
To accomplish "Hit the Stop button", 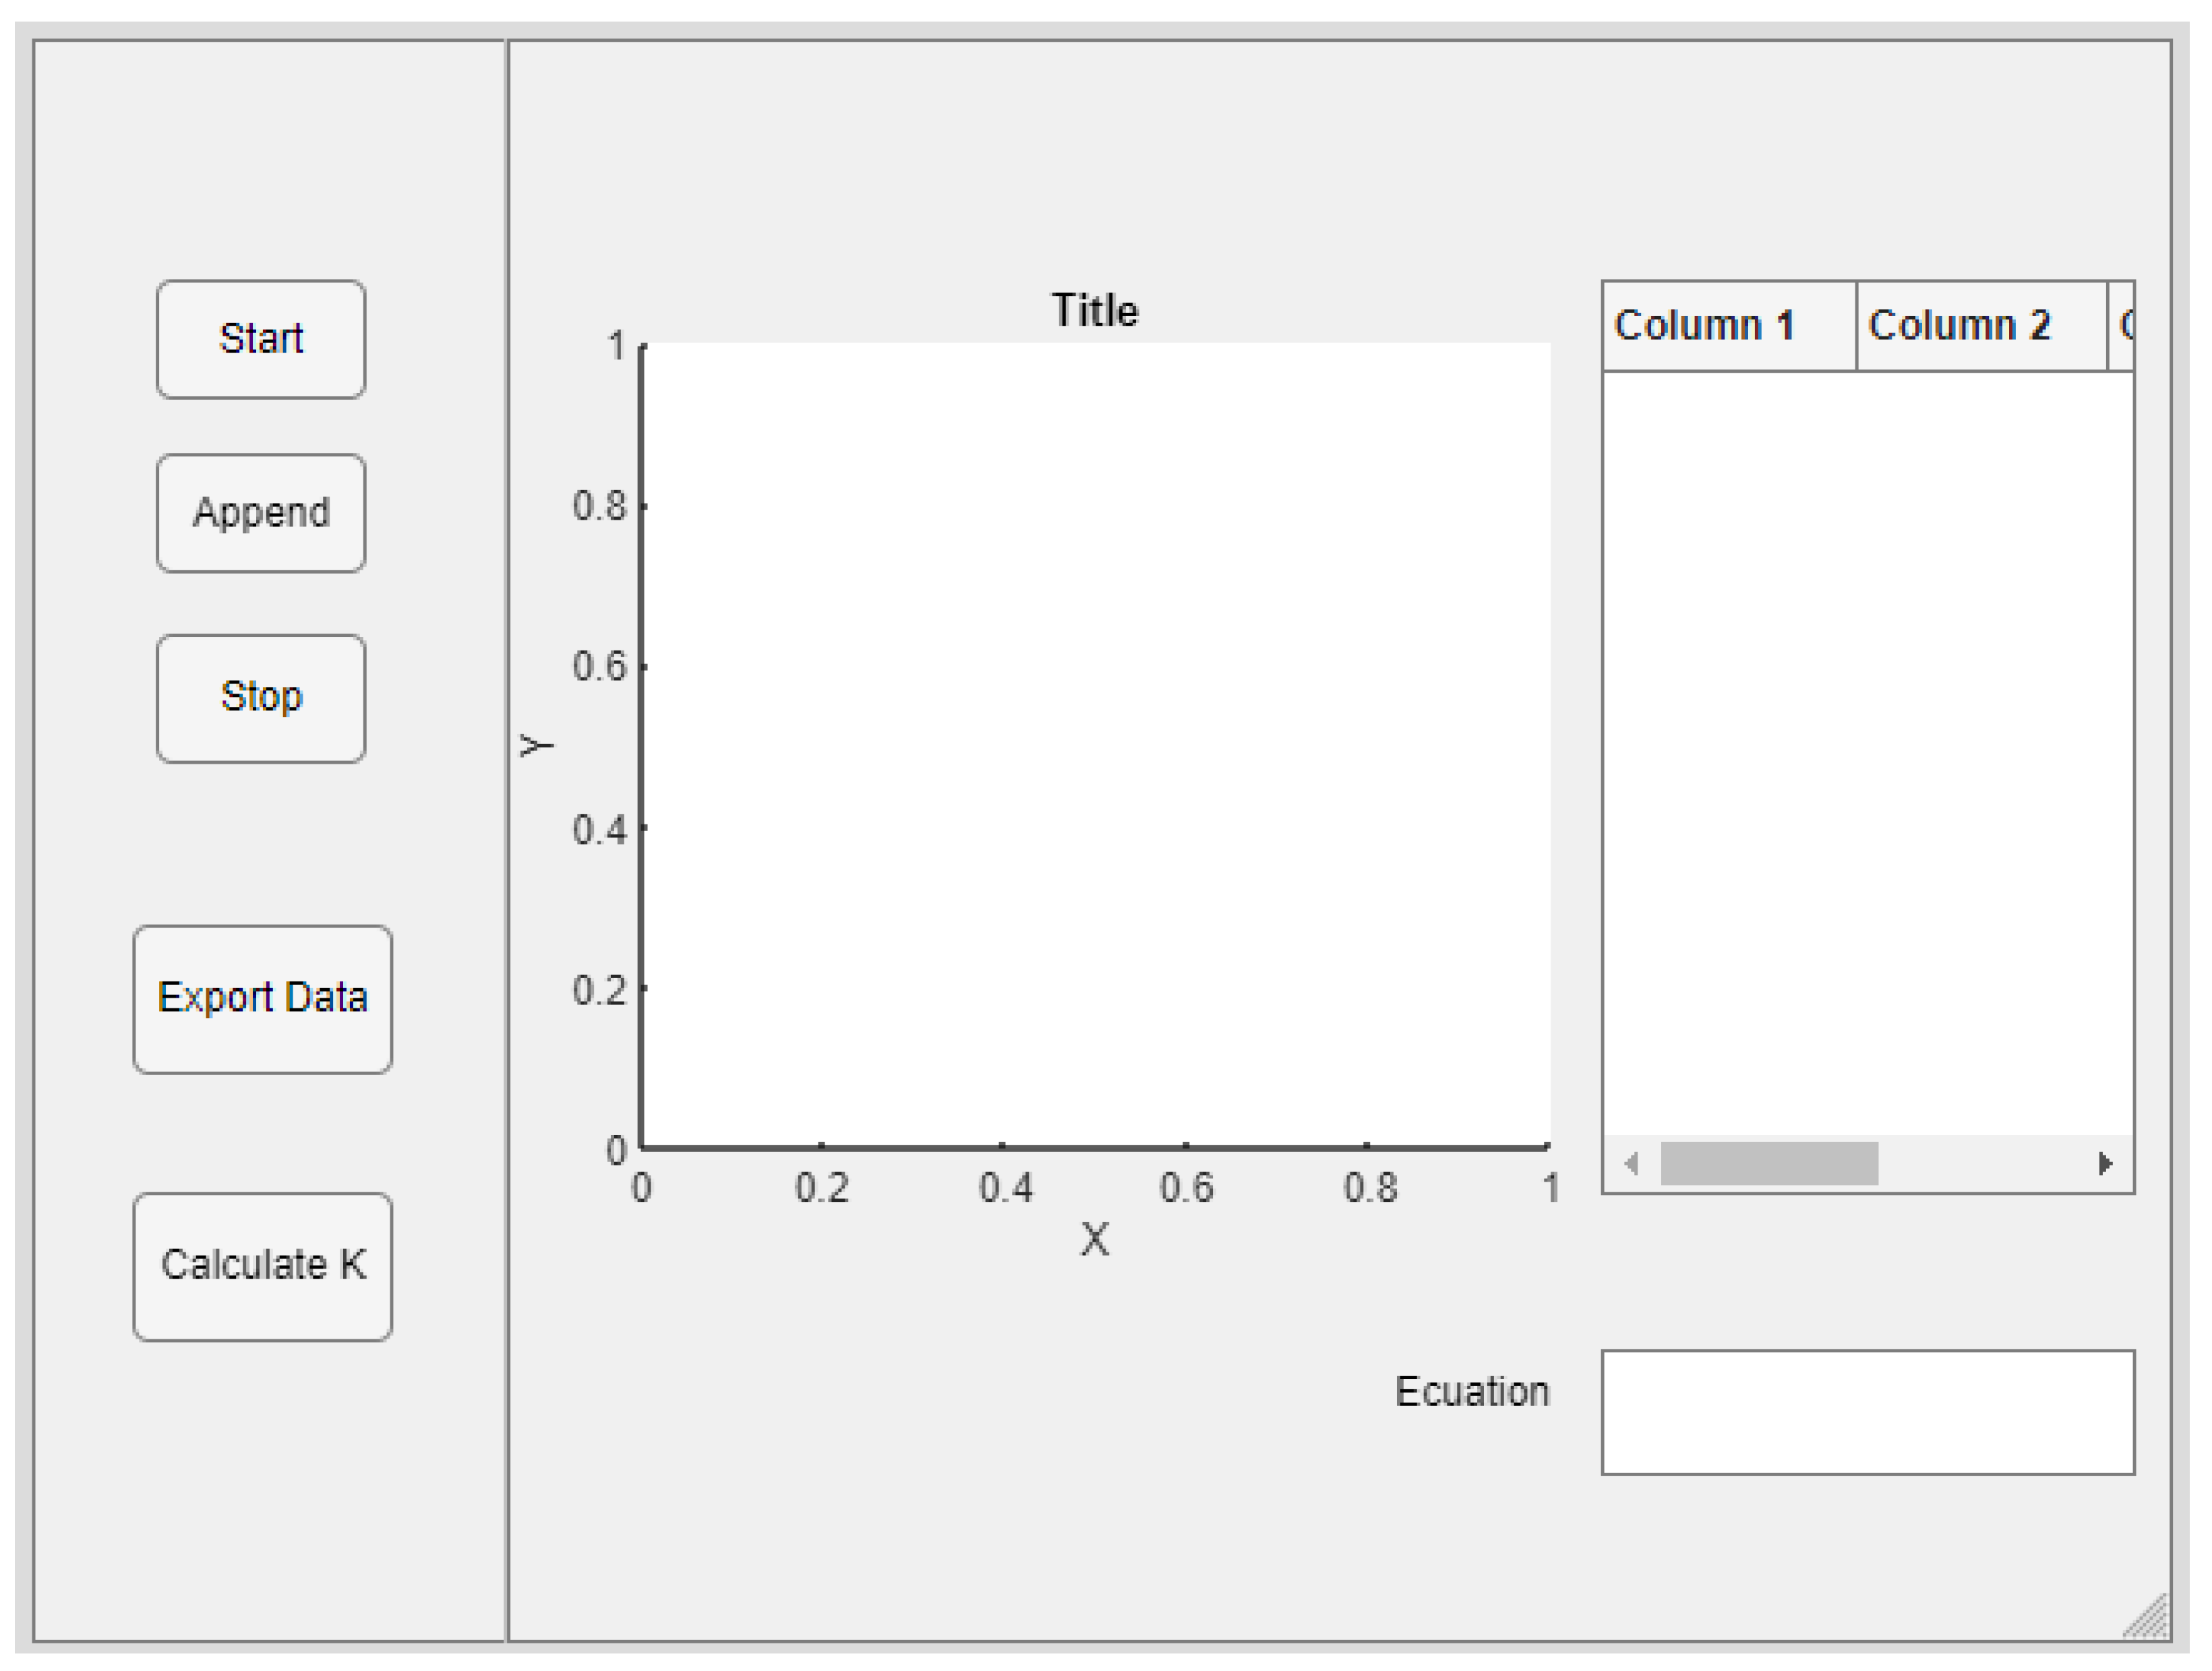I will point(260,697).
